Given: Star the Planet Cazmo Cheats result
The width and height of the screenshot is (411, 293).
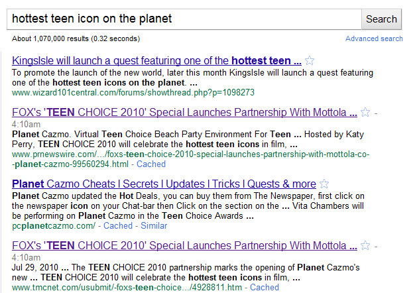Looking at the screenshot, I should click(x=324, y=184).
